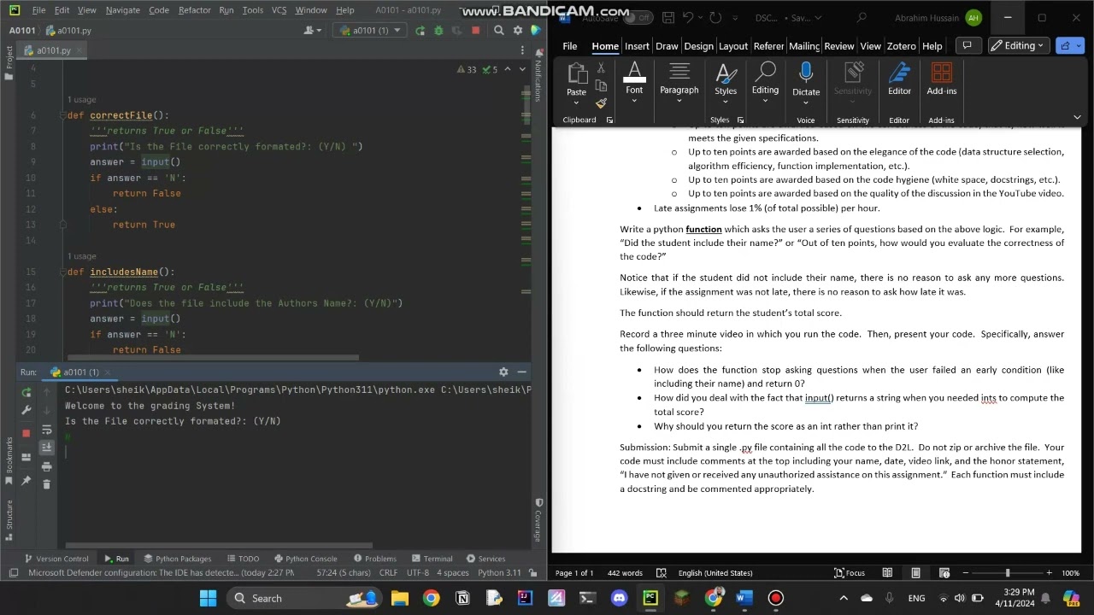Collapse the Word ribbon with chevron
Image resolution: width=1094 pixels, height=615 pixels.
click(x=1077, y=117)
